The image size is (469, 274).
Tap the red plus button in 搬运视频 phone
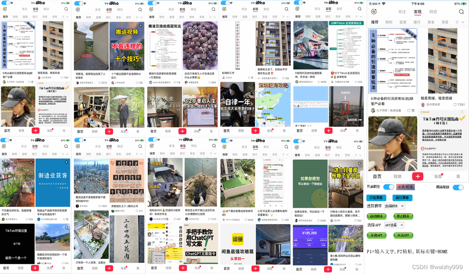(109, 131)
